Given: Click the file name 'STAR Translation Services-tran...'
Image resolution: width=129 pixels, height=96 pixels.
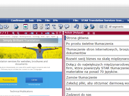Looking at the screenshot, I should coord(103,20).
